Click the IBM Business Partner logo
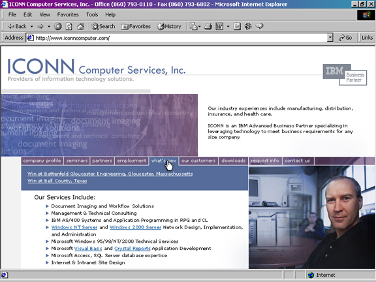 [345, 74]
